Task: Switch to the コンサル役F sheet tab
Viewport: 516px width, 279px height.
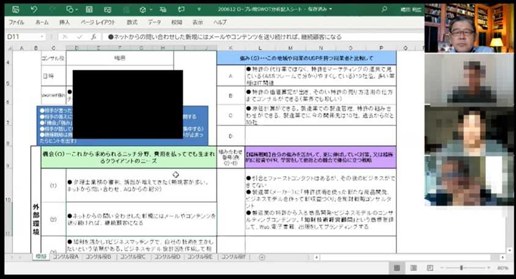Action: click(x=234, y=256)
